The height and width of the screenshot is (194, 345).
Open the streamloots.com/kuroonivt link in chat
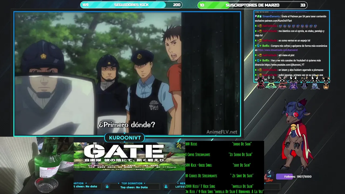(x=278, y=50)
